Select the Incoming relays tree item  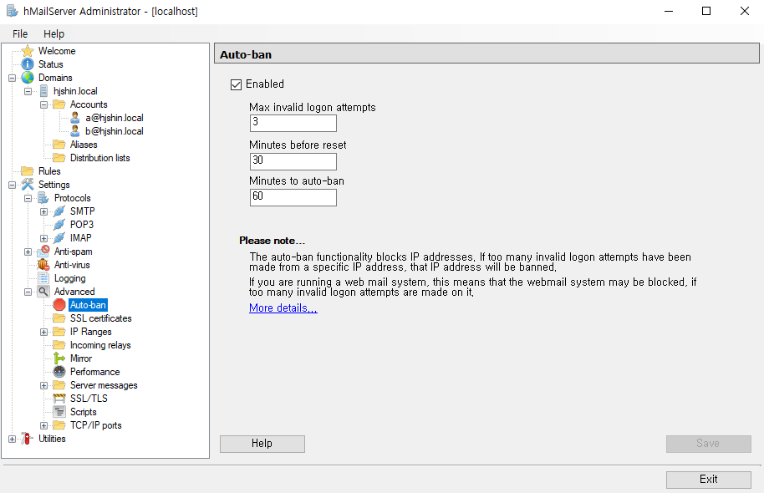[100, 345]
